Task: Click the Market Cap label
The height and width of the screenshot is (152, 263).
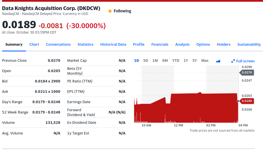Action: 77,61
